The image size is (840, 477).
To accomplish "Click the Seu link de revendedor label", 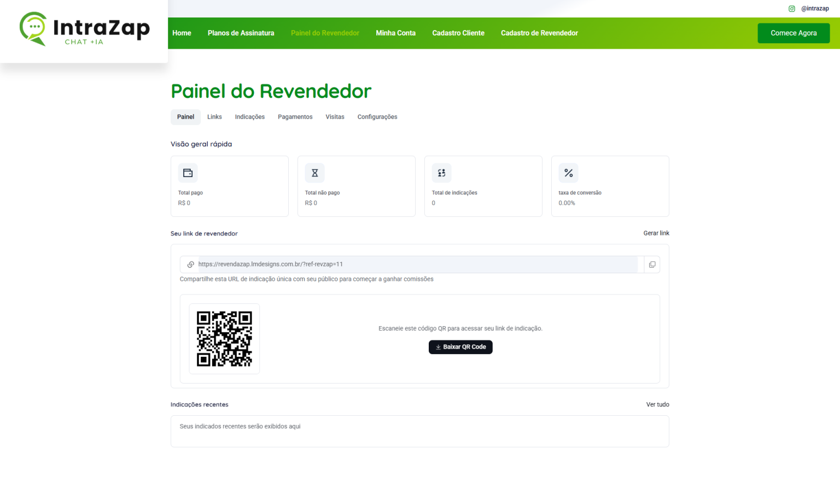I will click(x=204, y=234).
